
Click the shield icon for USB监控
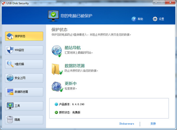coord(10,50)
